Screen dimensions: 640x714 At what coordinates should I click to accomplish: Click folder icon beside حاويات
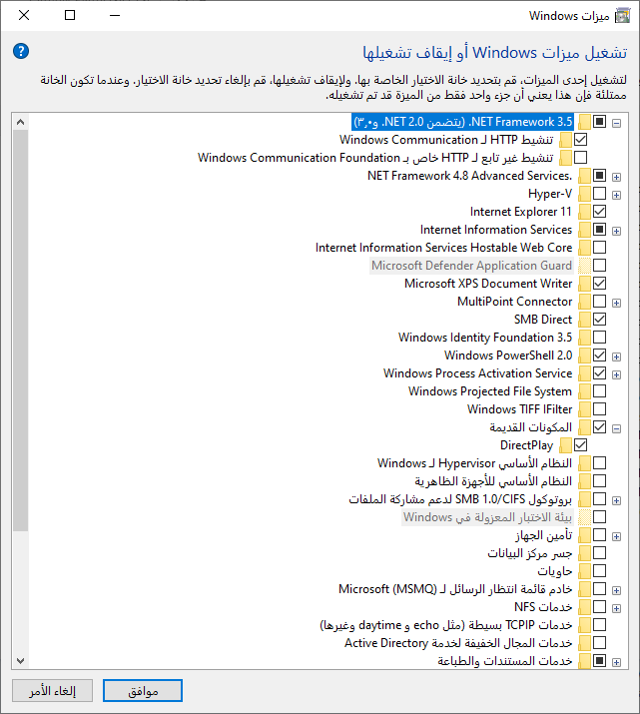585,571
